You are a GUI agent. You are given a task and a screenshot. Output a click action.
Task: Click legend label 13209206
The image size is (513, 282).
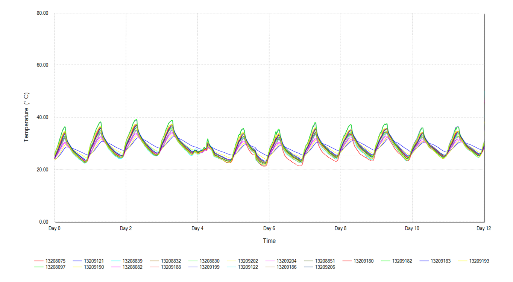click(325, 267)
